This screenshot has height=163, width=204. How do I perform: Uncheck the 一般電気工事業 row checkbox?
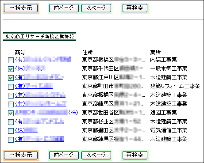click(11, 69)
